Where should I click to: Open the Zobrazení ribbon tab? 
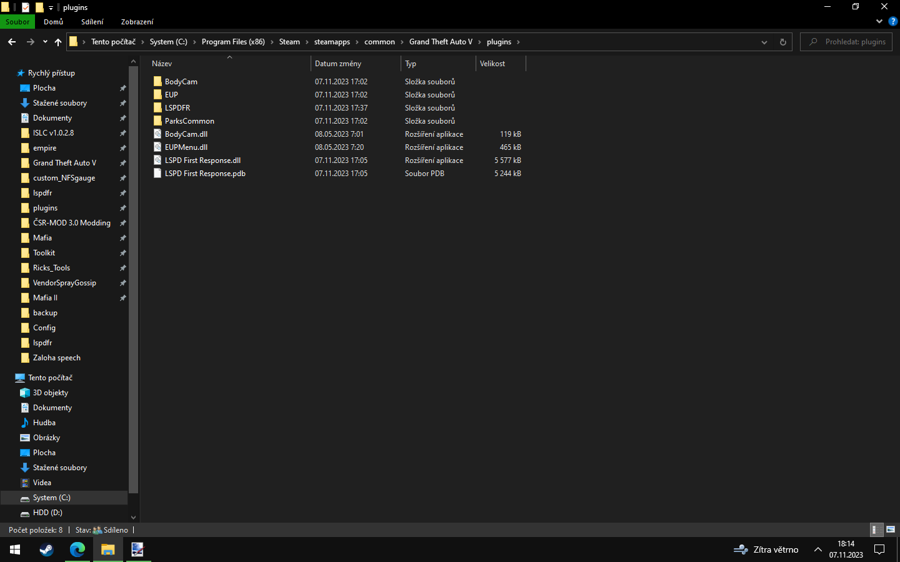[x=137, y=22]
